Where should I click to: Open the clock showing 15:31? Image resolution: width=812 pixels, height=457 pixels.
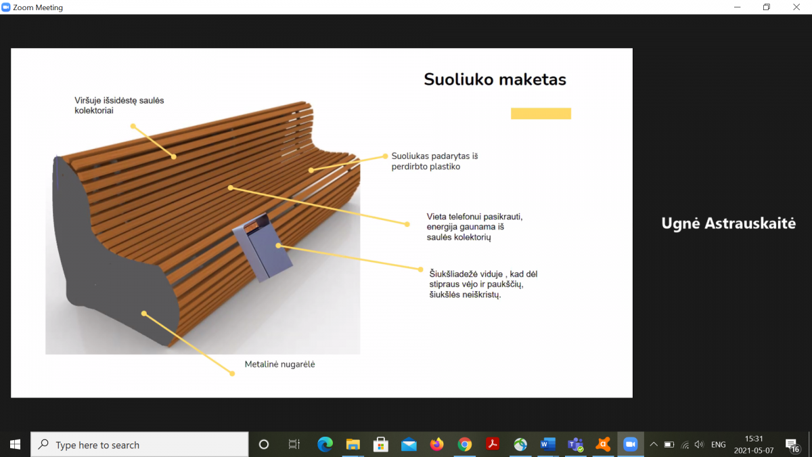[754, 445]
